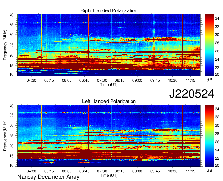Screen dimensions: 223x181
Task: Click the 20 dB label on the upper colorbar
Action: 217,74
